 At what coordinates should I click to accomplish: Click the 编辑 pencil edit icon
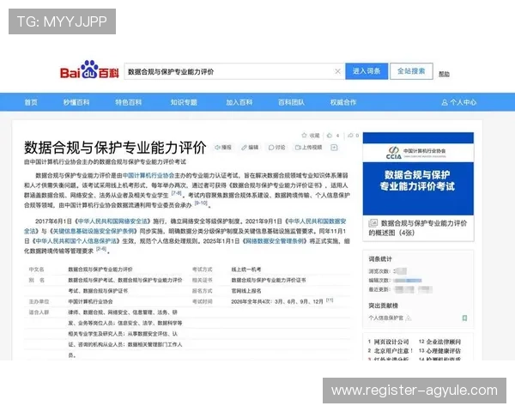(x=244, y=148)
